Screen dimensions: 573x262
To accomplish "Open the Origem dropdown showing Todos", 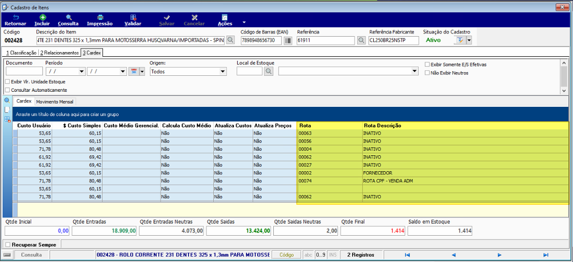I will pyautogui.click(x=223, y=72).
